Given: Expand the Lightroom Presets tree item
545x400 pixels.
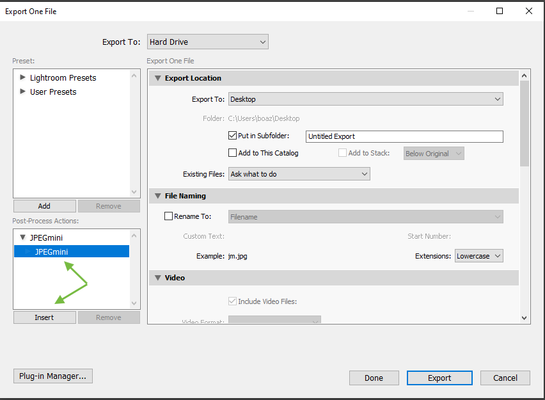Looking at the screenshot, I should (22, 77).
